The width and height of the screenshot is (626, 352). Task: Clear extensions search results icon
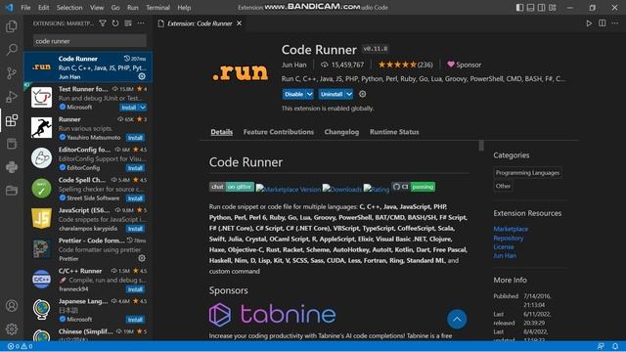[128, 23]
